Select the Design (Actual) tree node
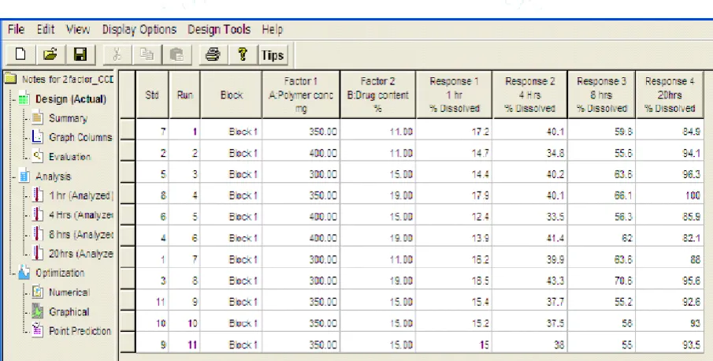The image size is (713, 361). (70, 99)
